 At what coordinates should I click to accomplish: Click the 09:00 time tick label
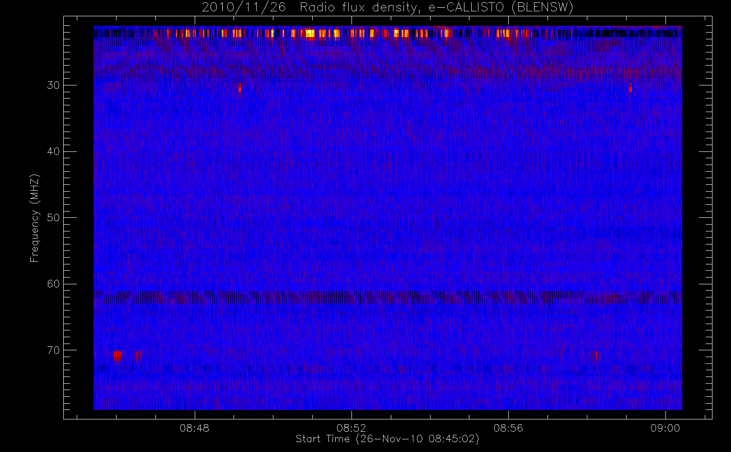665,428
